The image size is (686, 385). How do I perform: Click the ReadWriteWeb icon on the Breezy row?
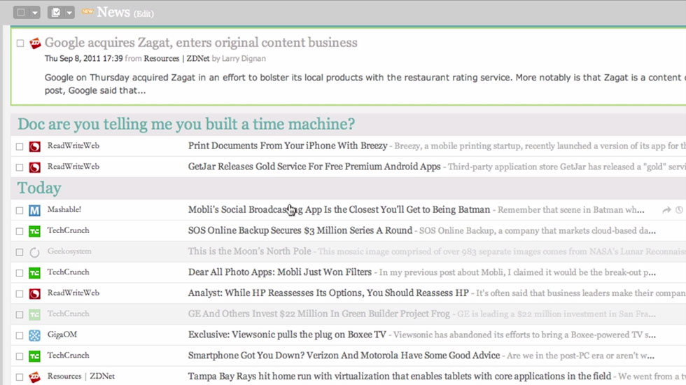pos(34,146)
